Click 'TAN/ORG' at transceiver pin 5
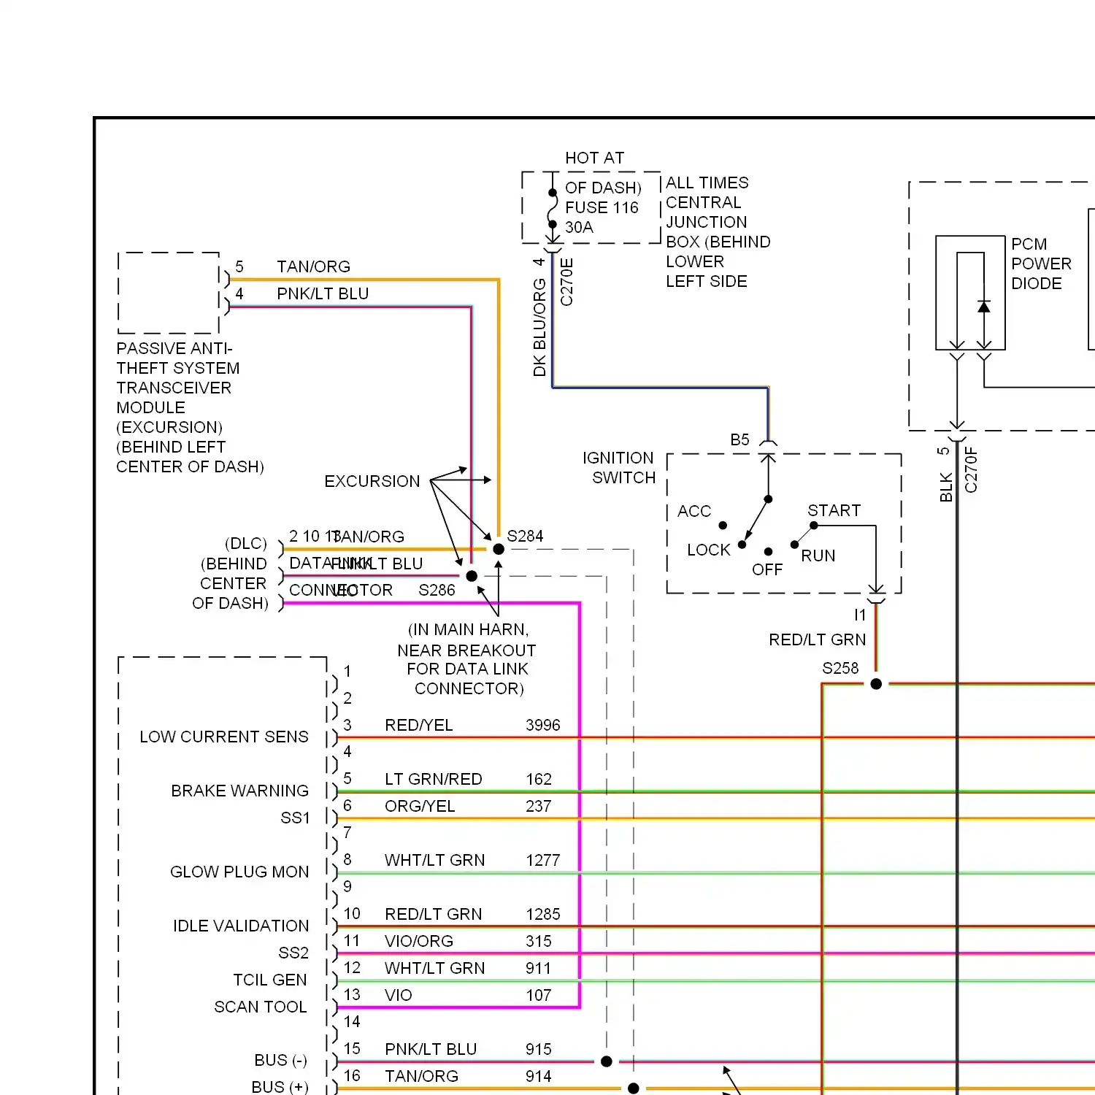Screen dimensions: 1095x1095 [x=313, y=266]
